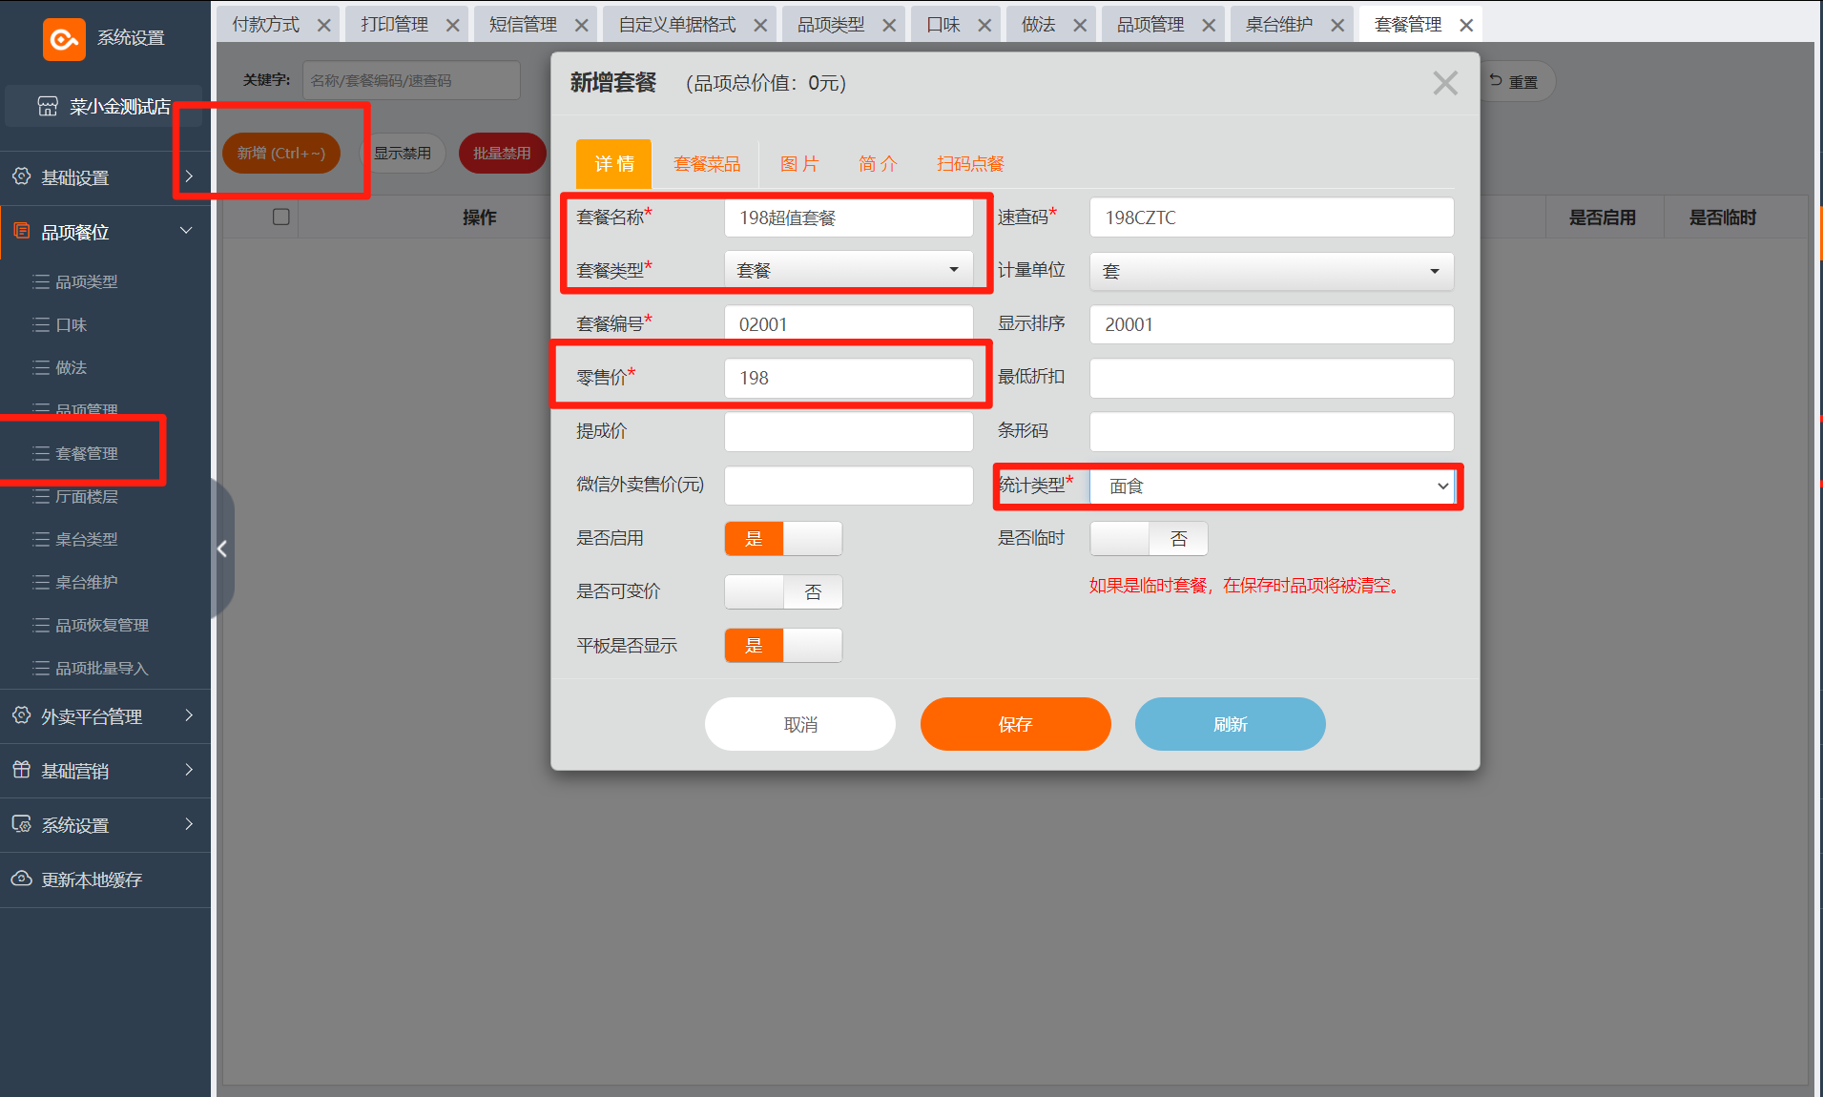Click the 取消 button

tap(799, 724)
